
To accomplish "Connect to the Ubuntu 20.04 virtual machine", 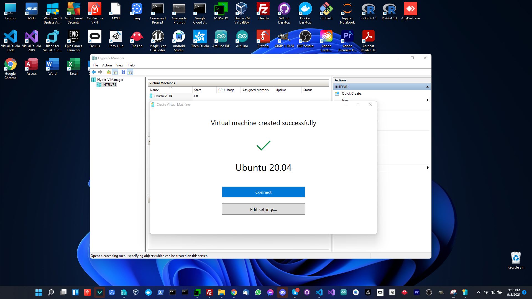I will pyautogui.click(x=263, y=192).
